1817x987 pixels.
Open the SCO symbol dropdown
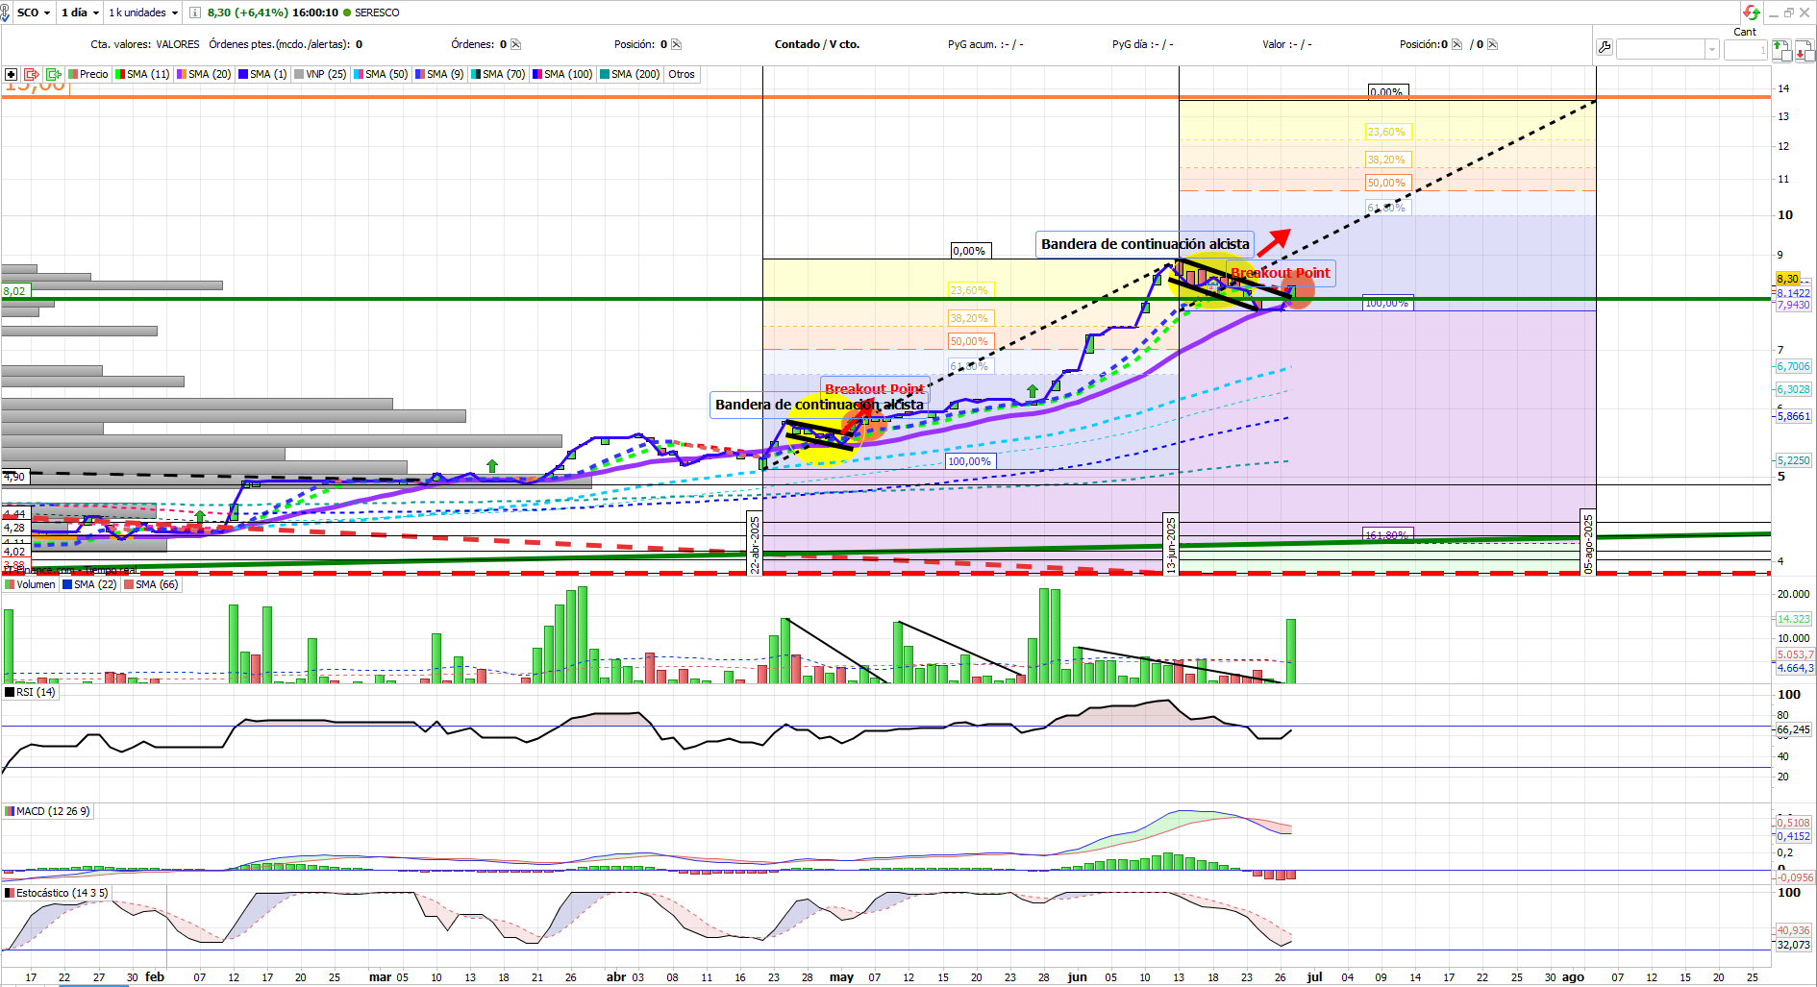pyautogui.click(x=34, y=12)
